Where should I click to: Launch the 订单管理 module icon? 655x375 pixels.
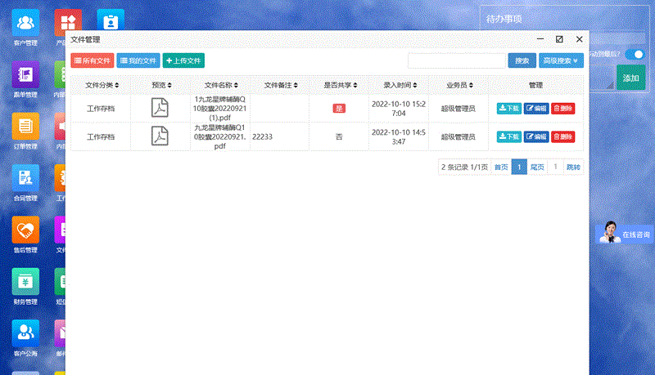tap(25, 127)
